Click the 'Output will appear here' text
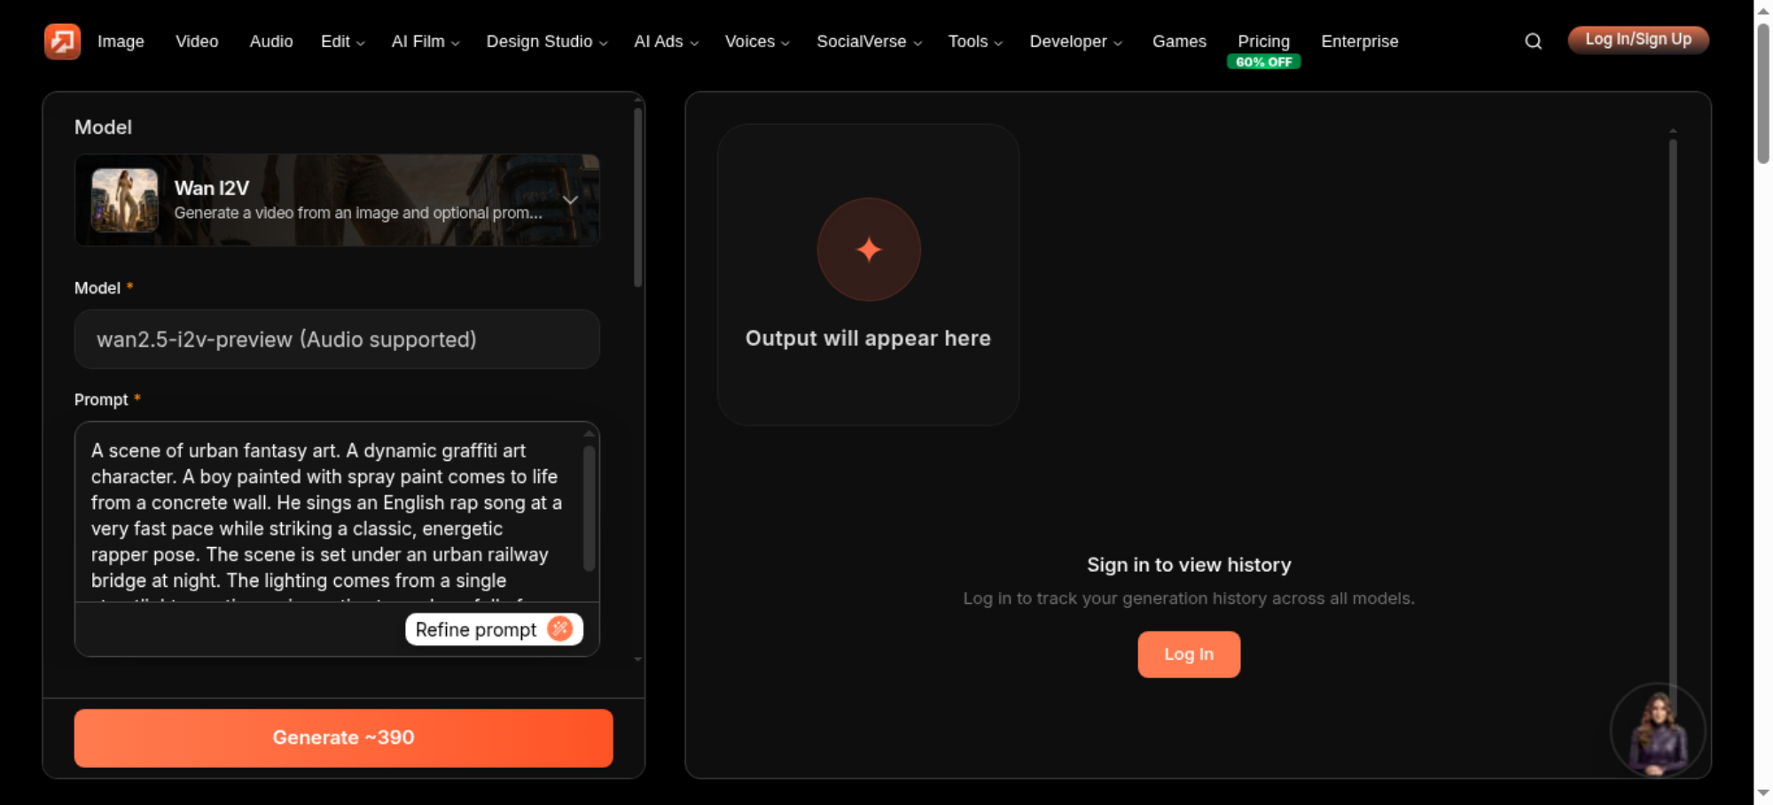 coord(868,339)
